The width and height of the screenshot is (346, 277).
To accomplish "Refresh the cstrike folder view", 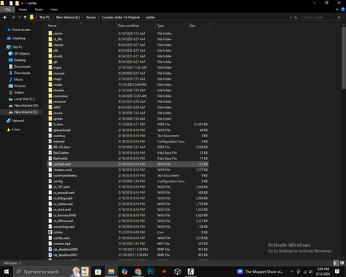I will (x=295, y=17).
